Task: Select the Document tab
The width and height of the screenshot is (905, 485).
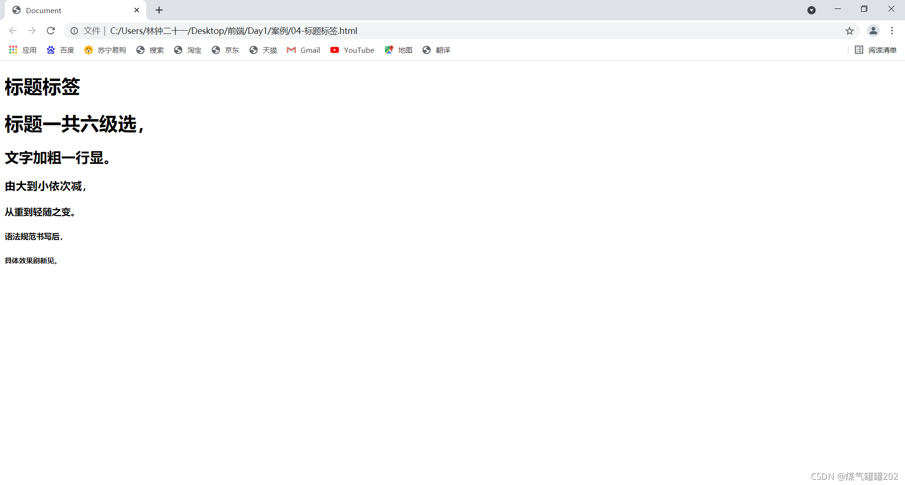Action: 75,10
